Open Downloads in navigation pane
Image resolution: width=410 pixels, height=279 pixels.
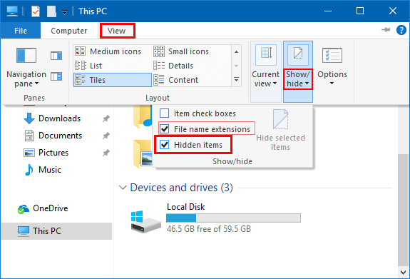[59, 118]
